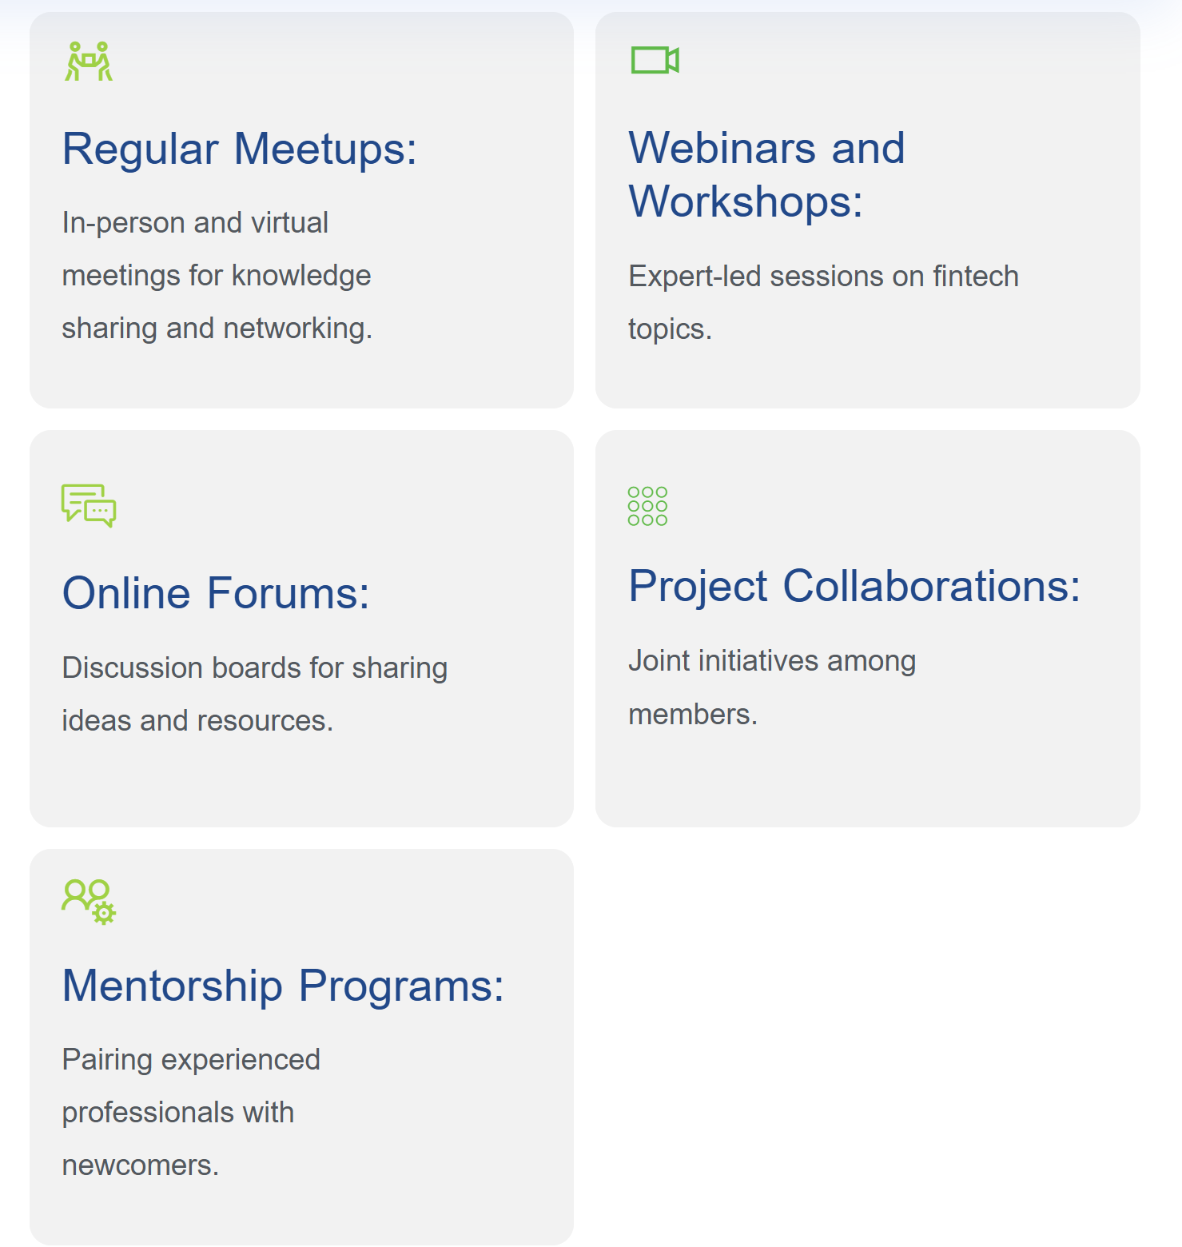Screen dimensions: 1182x1247
Task: Click the users with gear mentorship icon
Action: [x=89, y=902]
